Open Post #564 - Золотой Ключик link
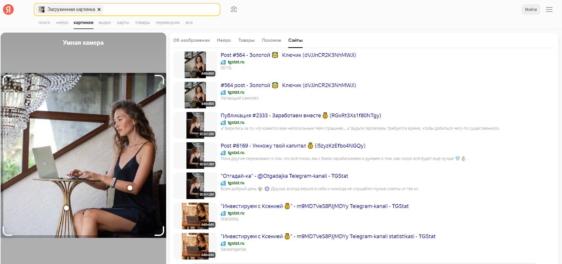The height and width of the screenshot is (264, 562). coord(288,55)
